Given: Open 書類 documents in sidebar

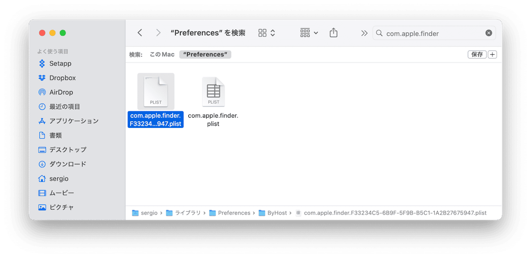Looking at the screenshot, I should coord(55,135).
